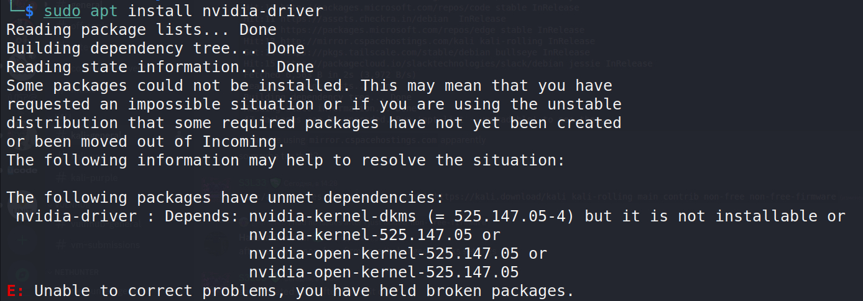Click the version string (= 525.147.05-4)
The height and width of the screenshot is (301, 863).
(509, 216)
